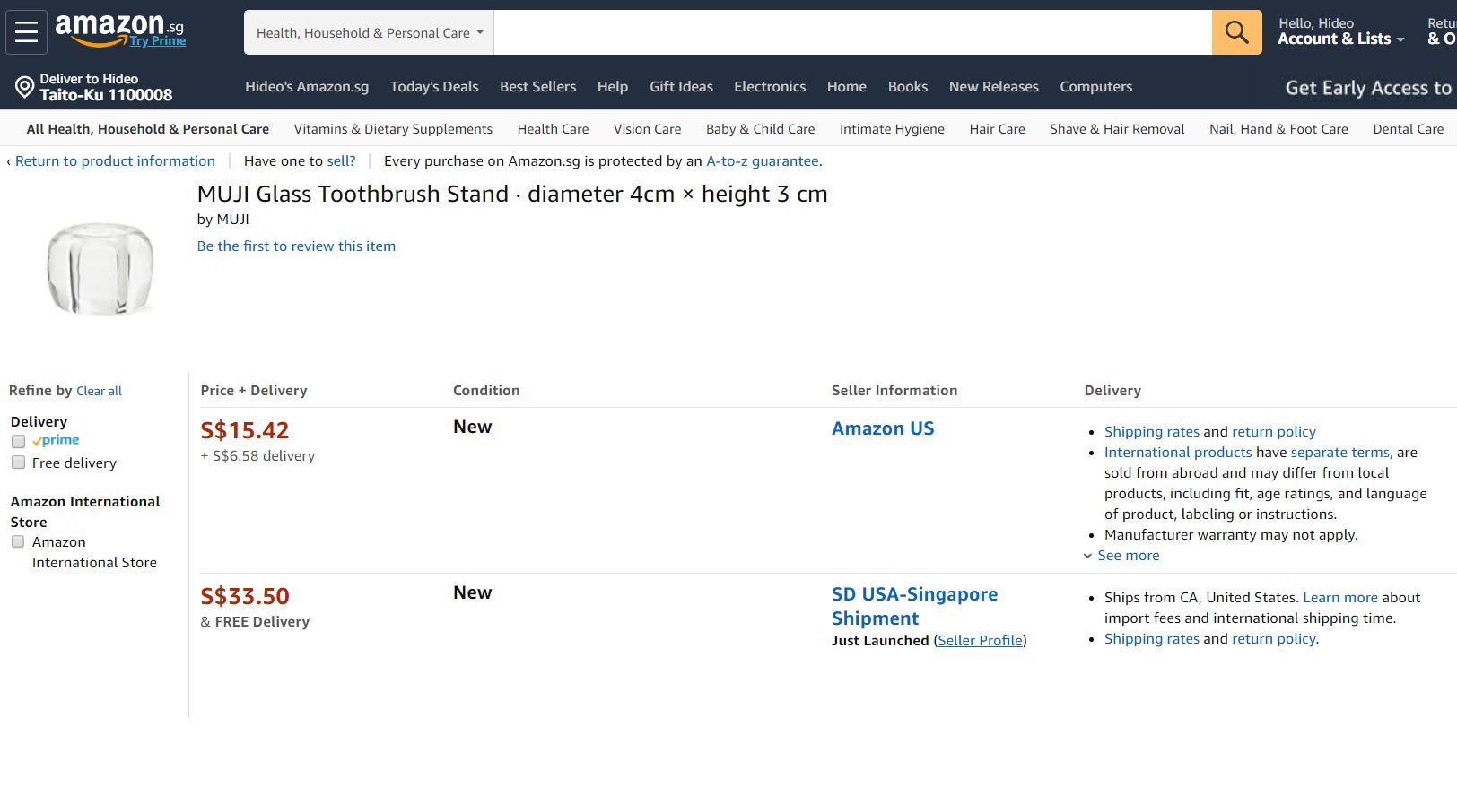
Task: Click the delivery location pin icon
Action: (x=25, y=87)
